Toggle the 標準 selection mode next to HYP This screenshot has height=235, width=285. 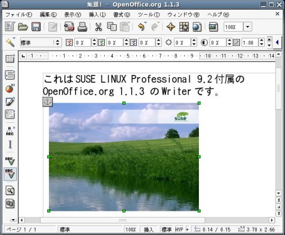pos(167,229)
